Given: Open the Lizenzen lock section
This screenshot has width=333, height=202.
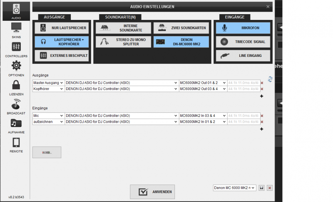Looking at the screenshot, I should 16,87.
